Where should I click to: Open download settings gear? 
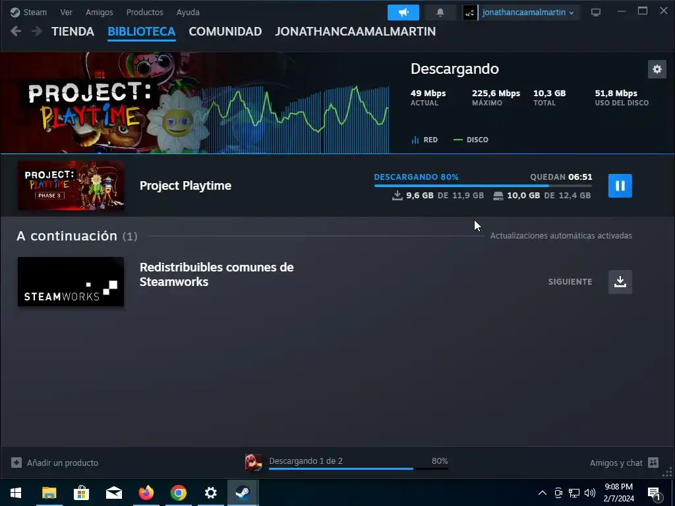pyautogui.click(x=657, y=69)
